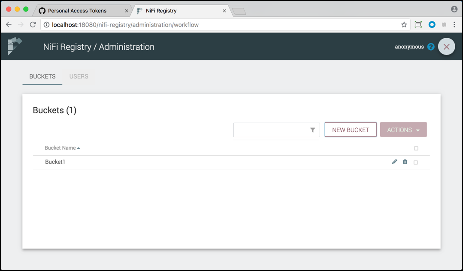This screenshot has height=271, width=463.
Task: Select all buckets with the header checkbox
Action: pos(415,148)
